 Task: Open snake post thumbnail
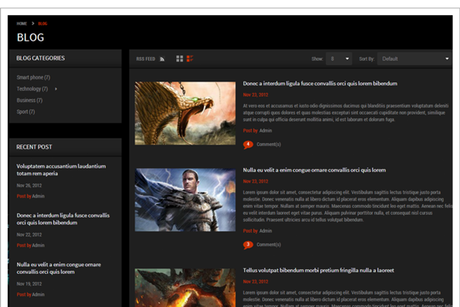click(x=185, y=113)
